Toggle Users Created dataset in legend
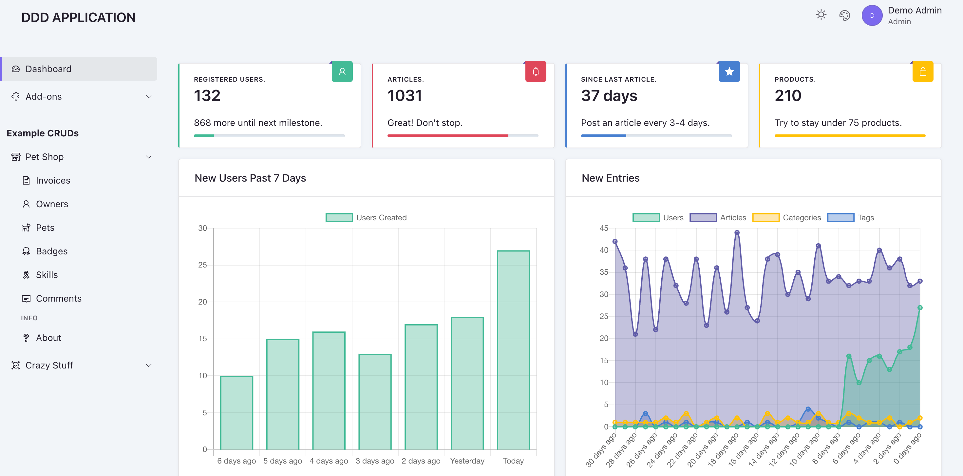Image resolution: width=963 pixels, height=476 pixels. tap(339, 217)
